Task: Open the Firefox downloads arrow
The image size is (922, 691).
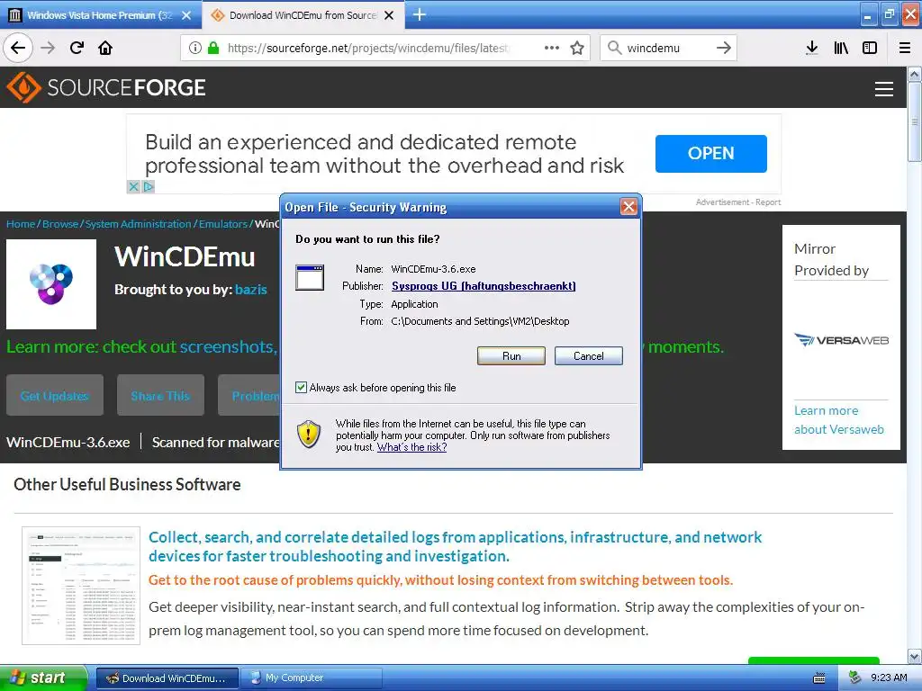Action: (812, 48)
